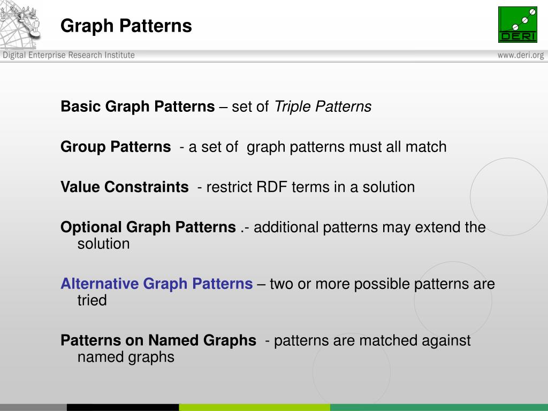The height and width of the screenshot is (411, 548).
Task: Click the 'named graphs' continuation line
Action: pos(126,357)
